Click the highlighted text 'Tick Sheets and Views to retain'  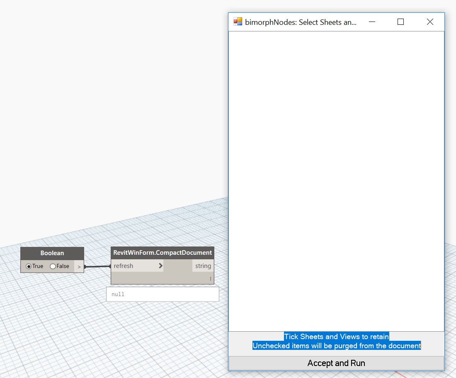point(336,337)
